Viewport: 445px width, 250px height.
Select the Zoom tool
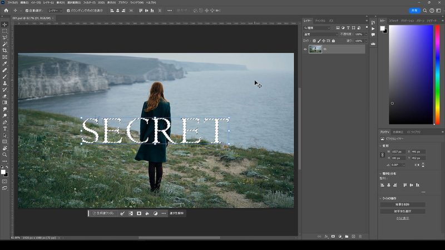pyautogui.click(x=4, y=155)
